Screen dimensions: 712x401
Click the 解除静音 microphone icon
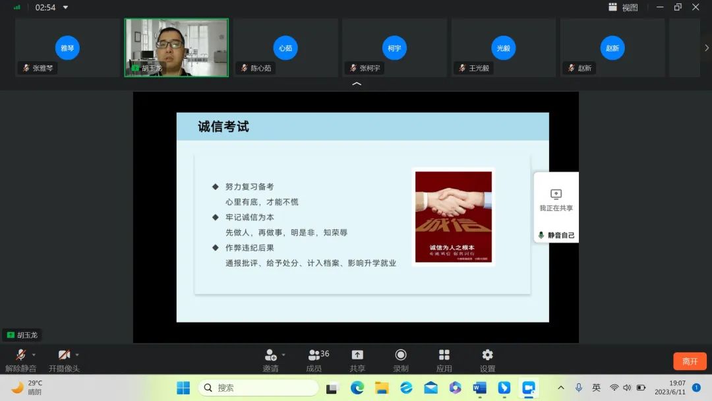(x=20, y=355)
